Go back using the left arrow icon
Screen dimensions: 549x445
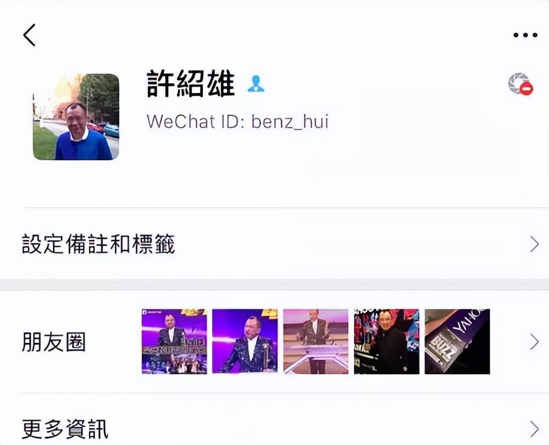[x=29, y=35]
